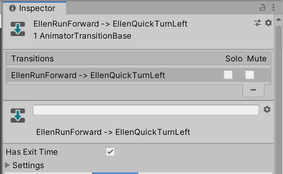Click the transition arrow icon in the header
283x174 pixels.
[18, 29]
